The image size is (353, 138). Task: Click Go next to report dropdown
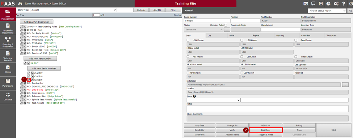point(350,10)
